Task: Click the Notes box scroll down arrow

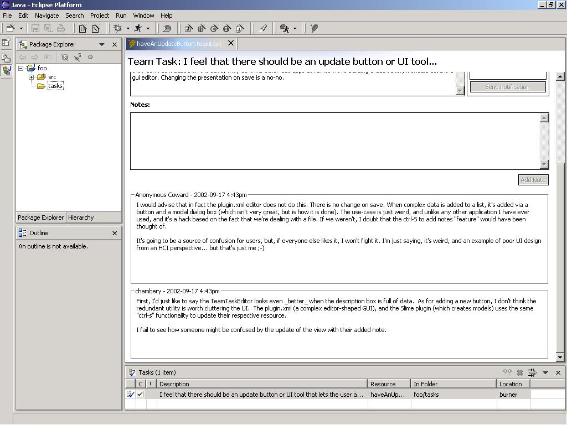Action: (x=544, y=164)
